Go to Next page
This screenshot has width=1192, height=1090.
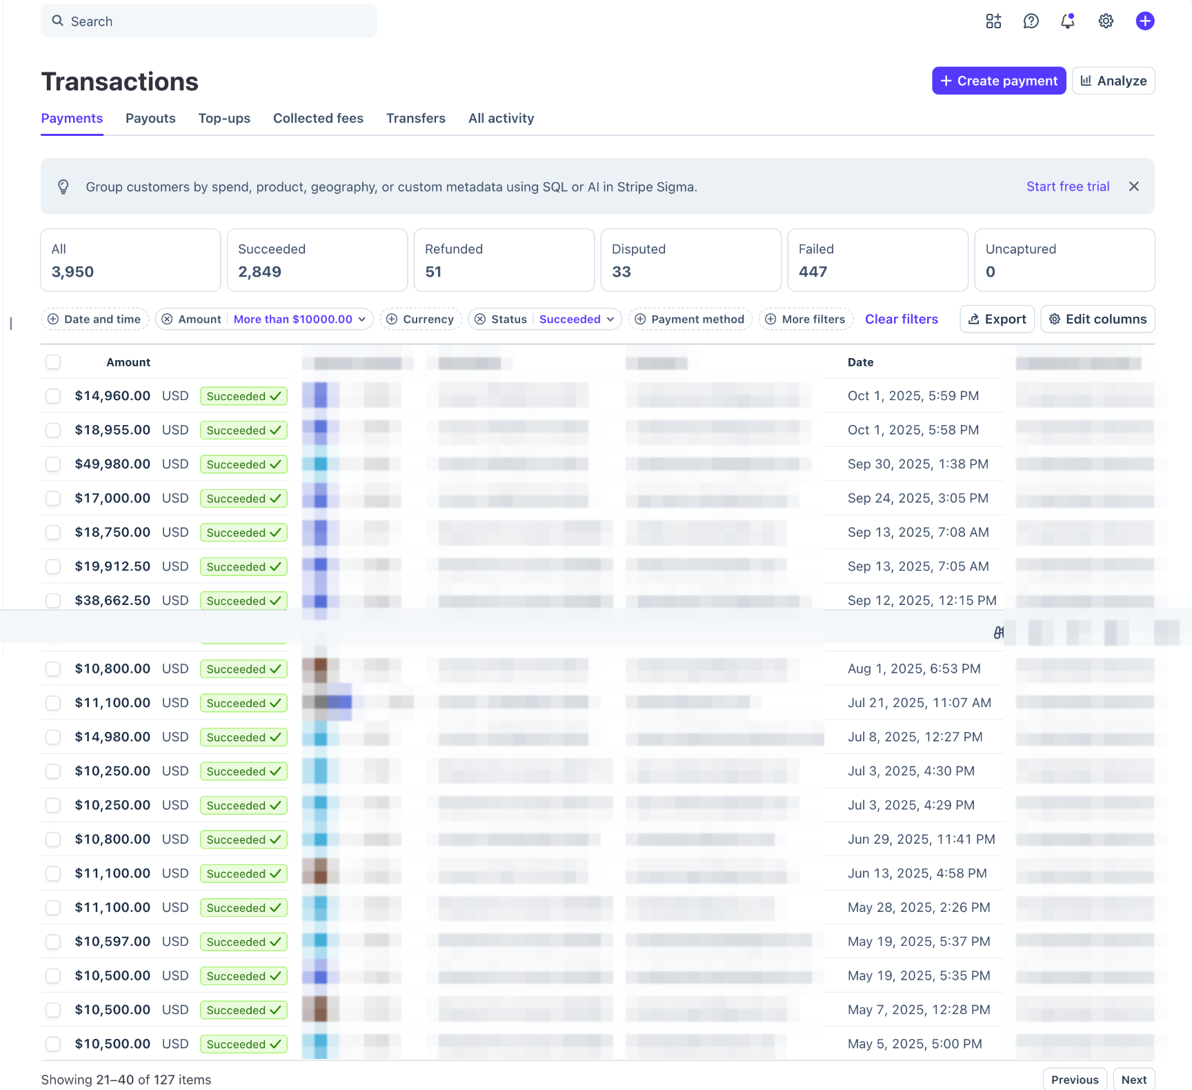pos(1134,1080)
